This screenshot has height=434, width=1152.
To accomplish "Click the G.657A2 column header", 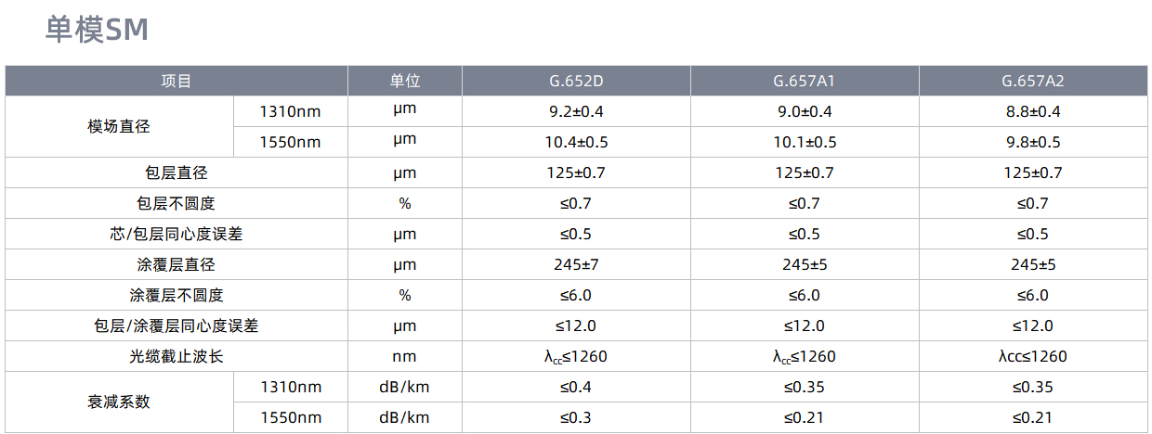I will point(1033,81).
